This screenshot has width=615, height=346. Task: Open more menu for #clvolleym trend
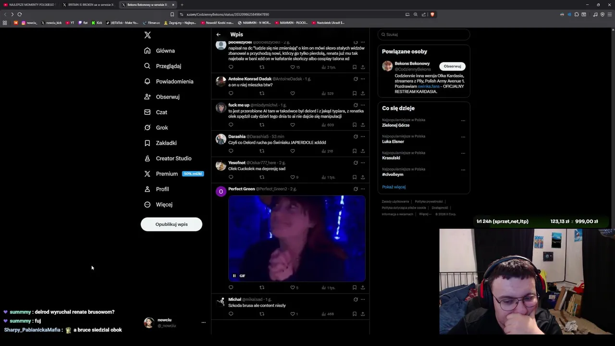(463, 170)
